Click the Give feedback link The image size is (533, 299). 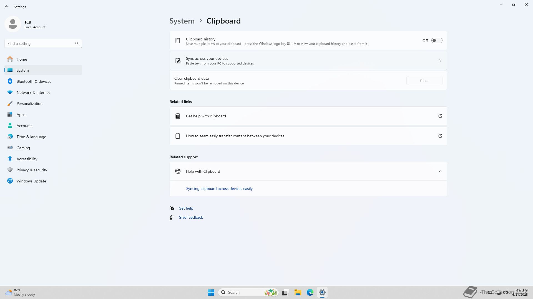190,217
